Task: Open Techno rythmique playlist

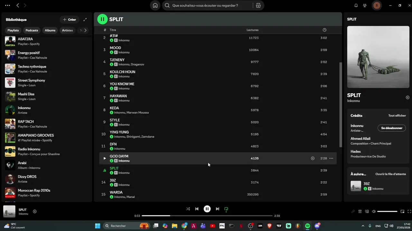Action: pyautogui.click(x=47, y=69)
